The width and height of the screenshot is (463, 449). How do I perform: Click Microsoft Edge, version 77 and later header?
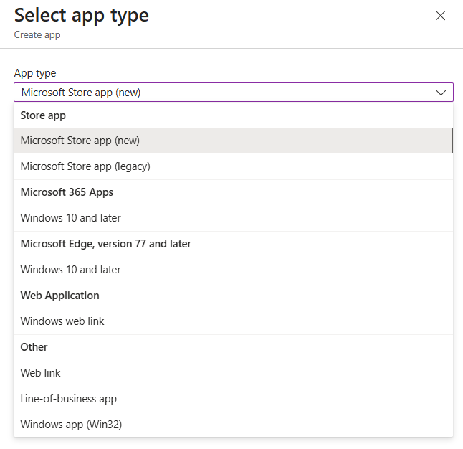105,244
